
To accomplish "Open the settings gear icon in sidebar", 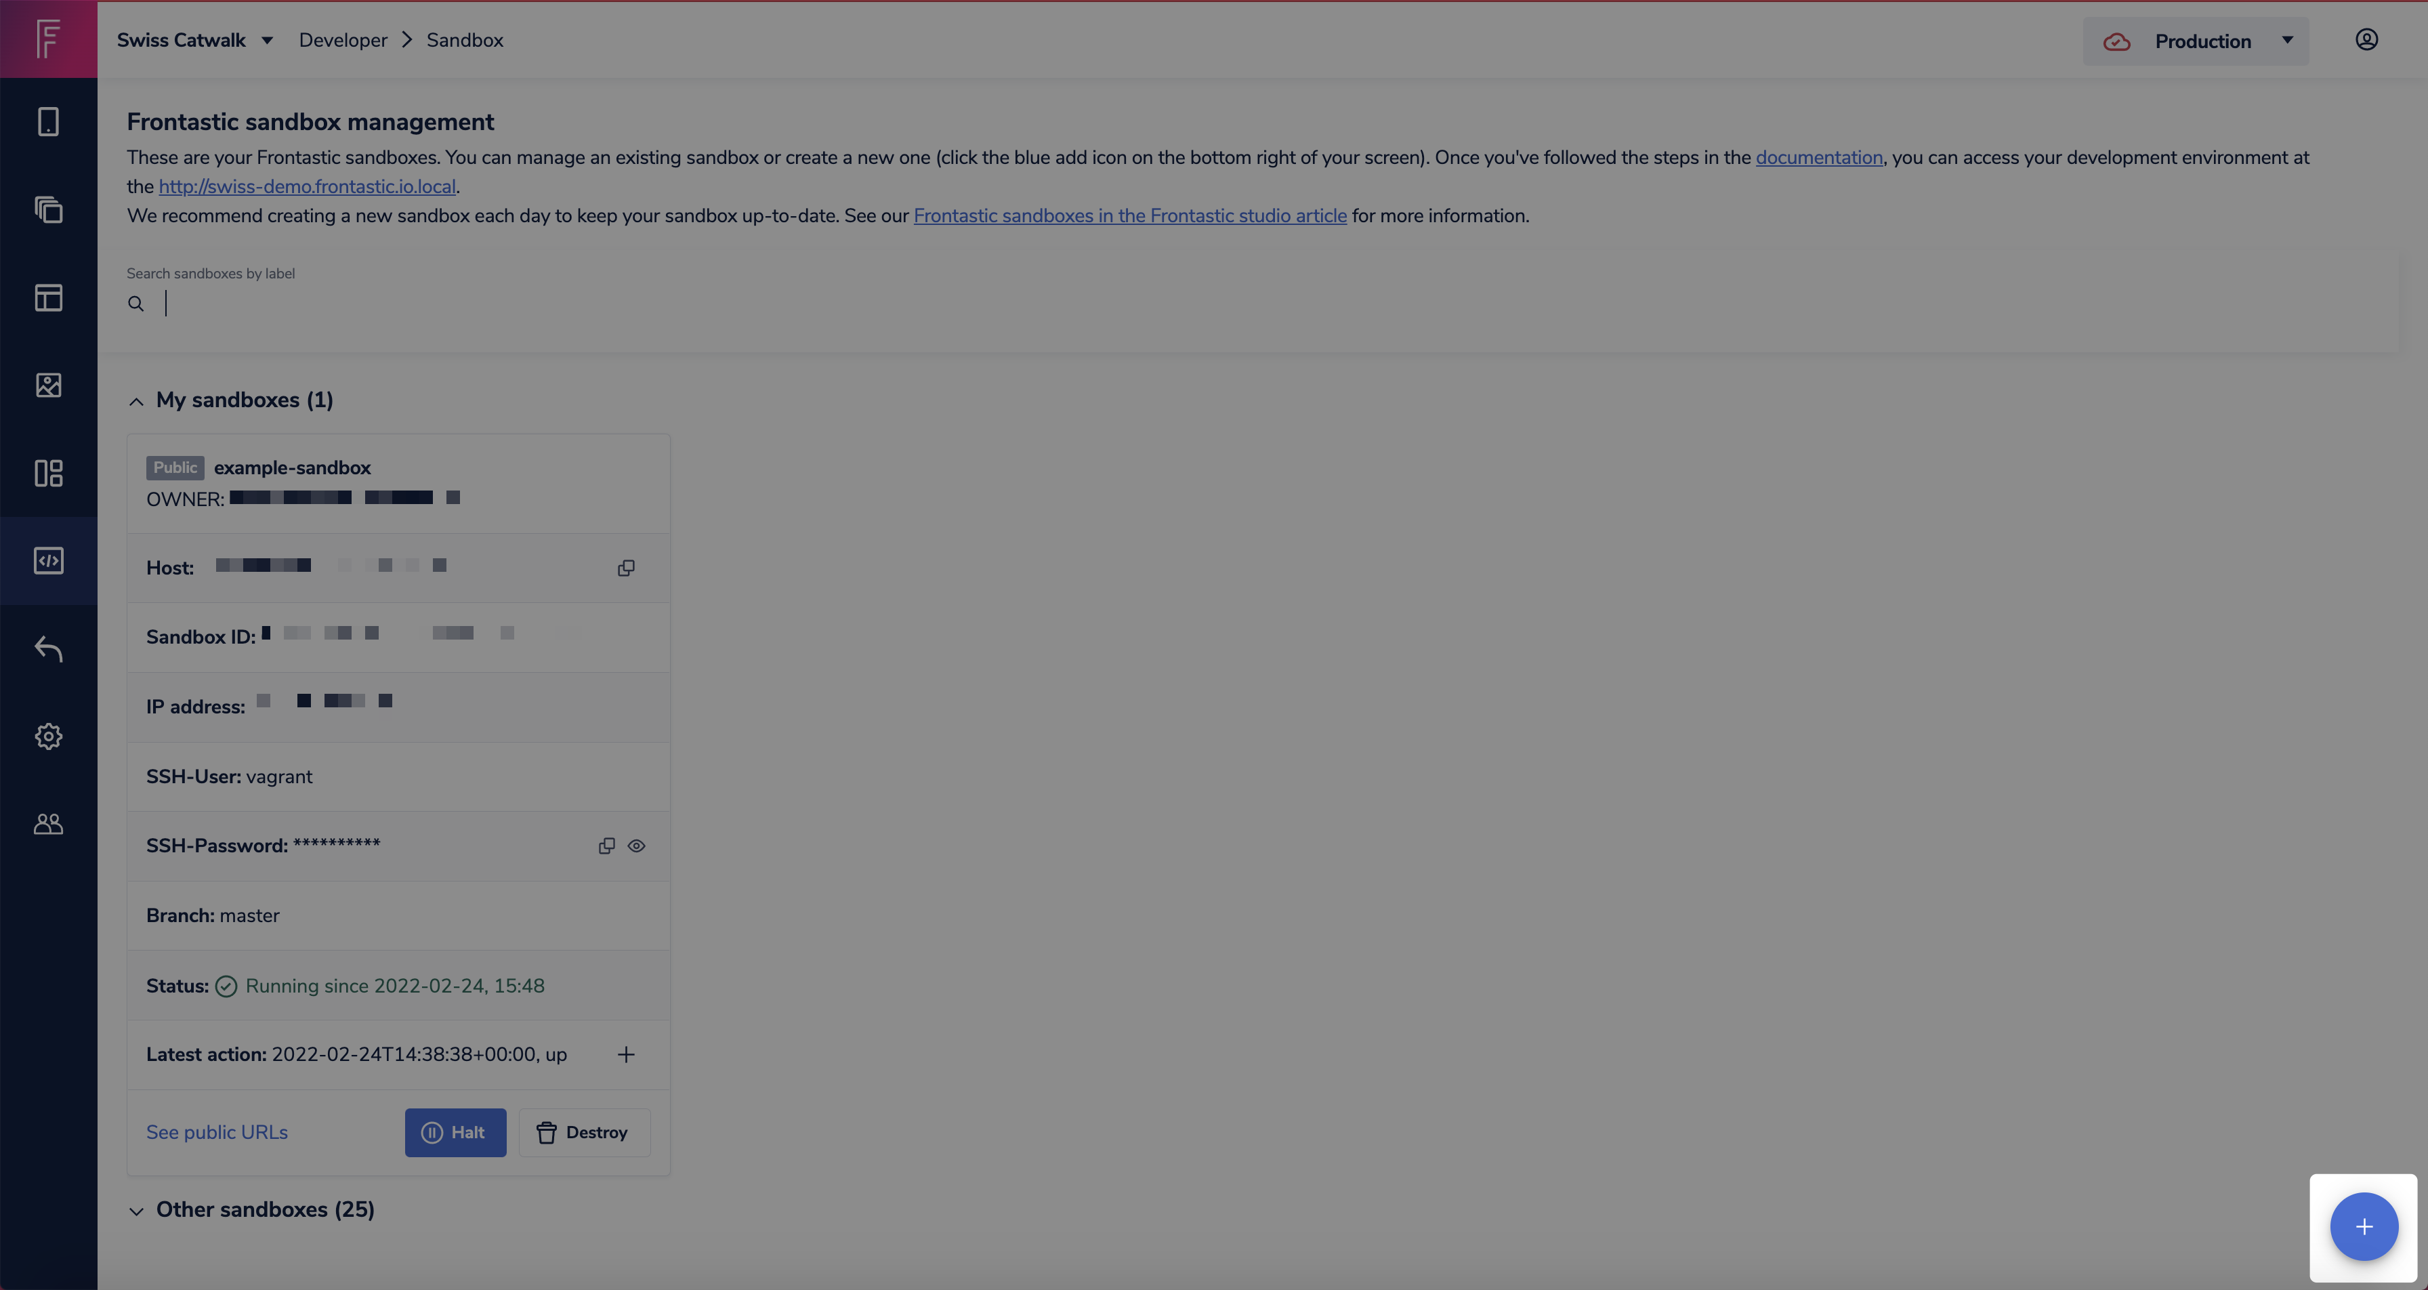I will point(48,736).
